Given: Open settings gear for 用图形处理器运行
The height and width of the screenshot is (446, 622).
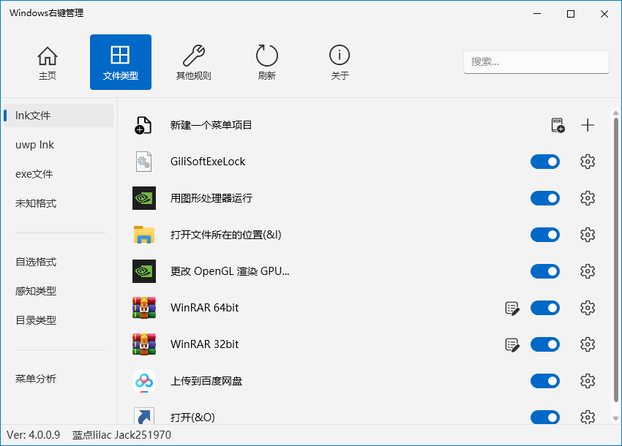Looking at the screenshot, I should point(588,198).
